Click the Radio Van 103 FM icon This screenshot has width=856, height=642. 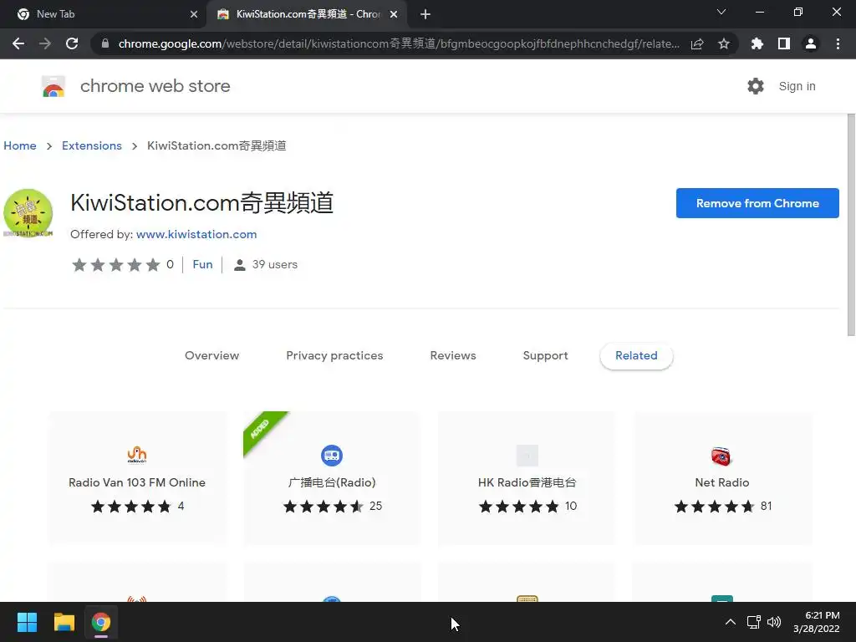click(x=137, y=455)
